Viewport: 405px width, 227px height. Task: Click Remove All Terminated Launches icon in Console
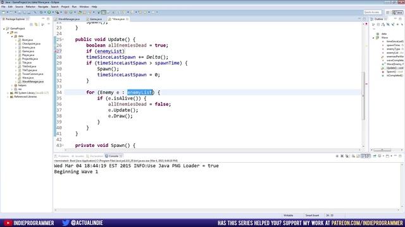pyautogui.click(x=347, y=156)
